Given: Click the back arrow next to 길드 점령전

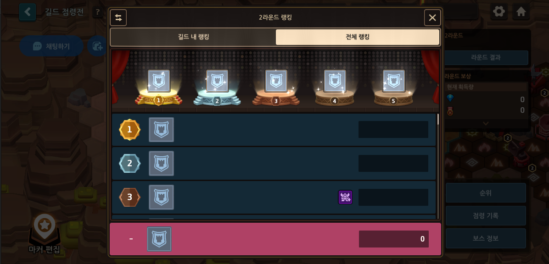Looking at the screenshot, I should tap(28, 12).
